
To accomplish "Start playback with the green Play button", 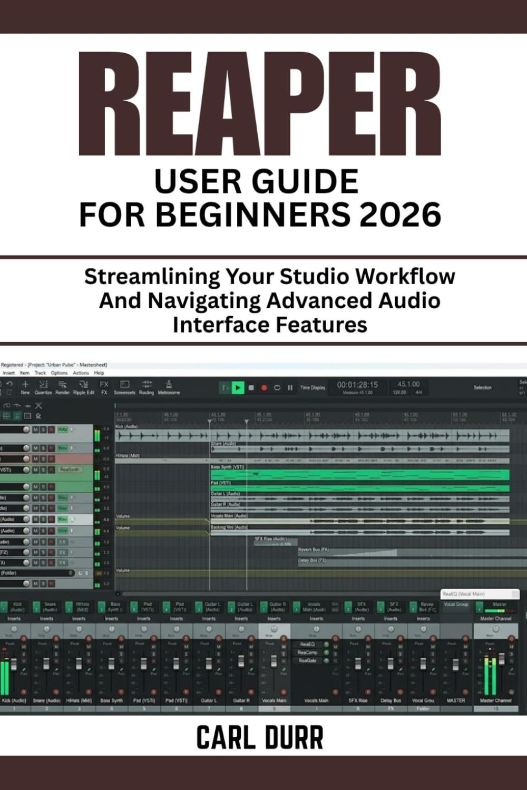I will [238, 388].
